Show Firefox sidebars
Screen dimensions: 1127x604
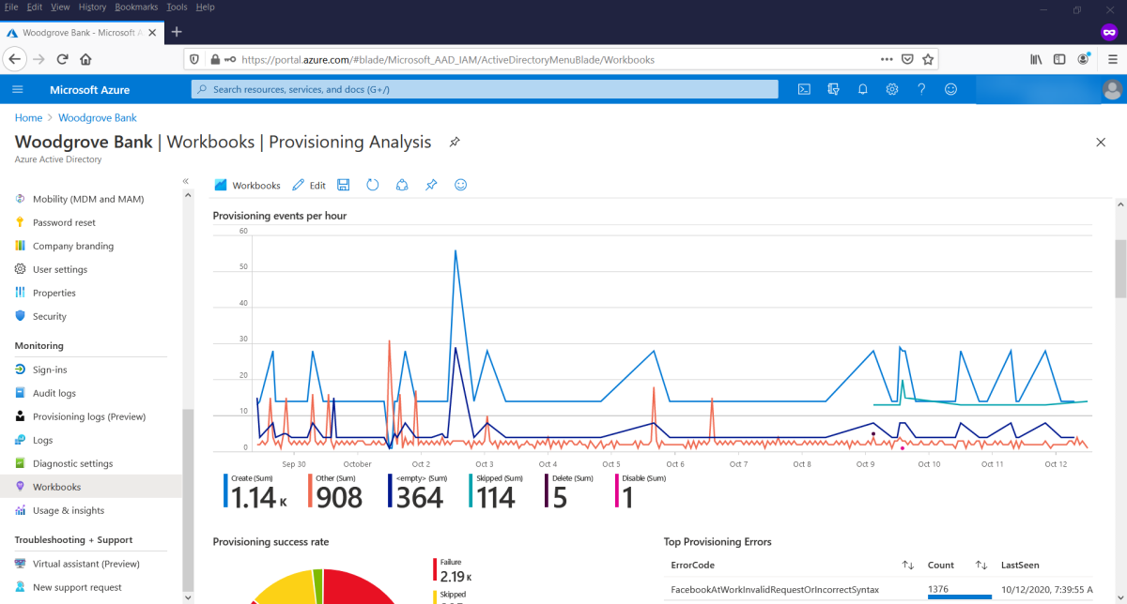point(1059,59)
